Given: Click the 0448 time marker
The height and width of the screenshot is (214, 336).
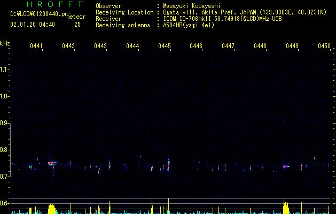Looking at the screenshot, I should pos(260,46).
